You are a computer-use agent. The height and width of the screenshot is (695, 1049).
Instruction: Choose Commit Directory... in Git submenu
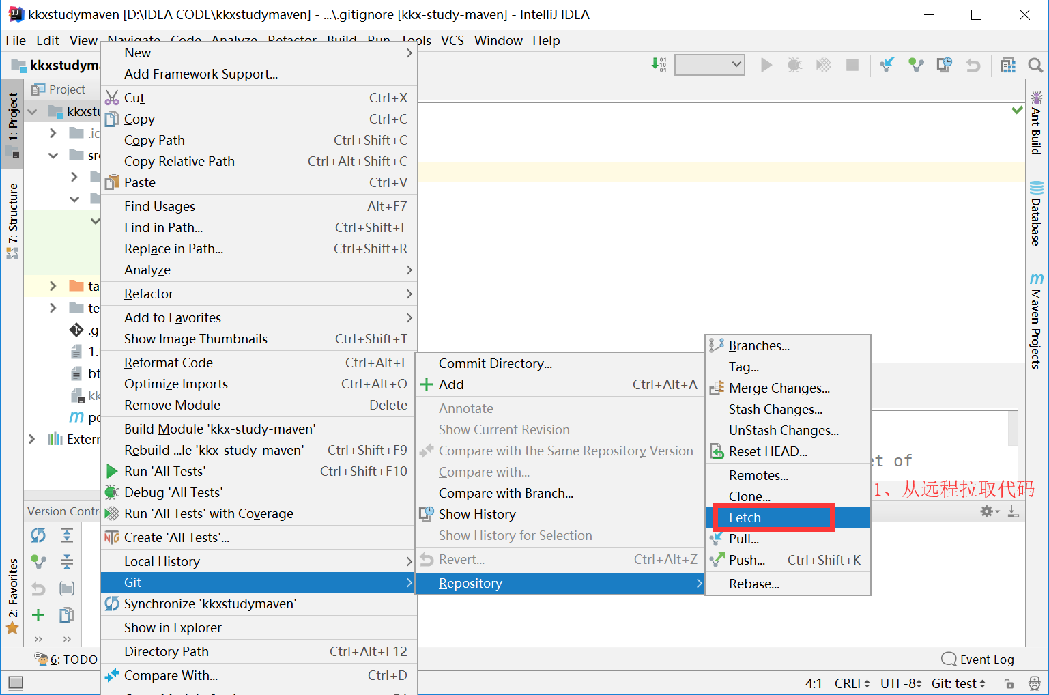(560, 363)
